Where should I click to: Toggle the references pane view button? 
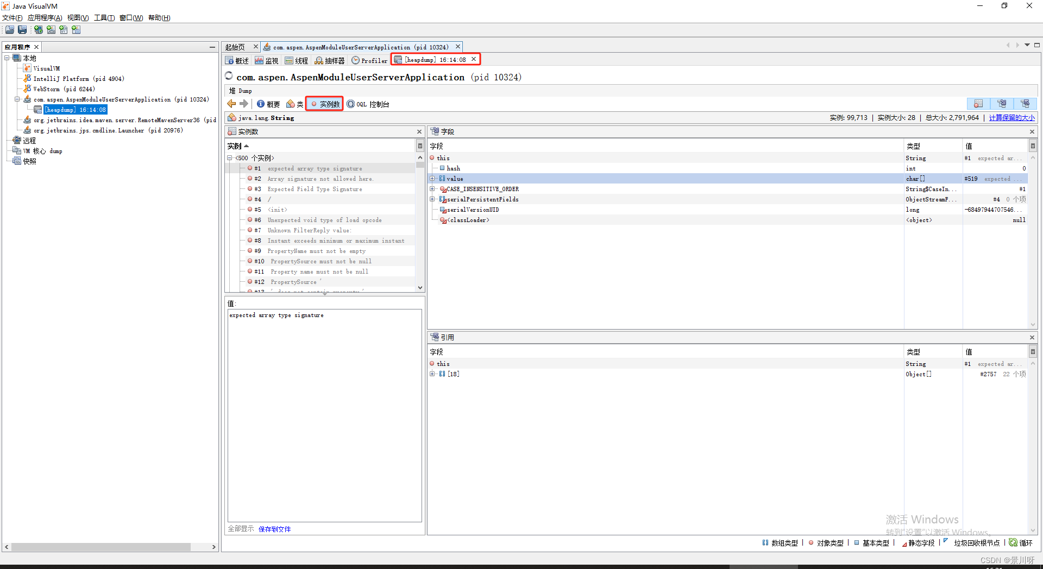pyautogui.click(x=1025, y=104)
